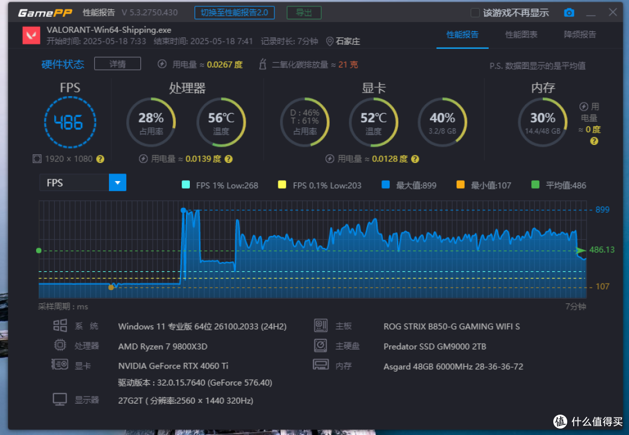This screenshot has width=629, height=435.
Task: Click the power icon beside processor 用电量
Action: [143, 159]
